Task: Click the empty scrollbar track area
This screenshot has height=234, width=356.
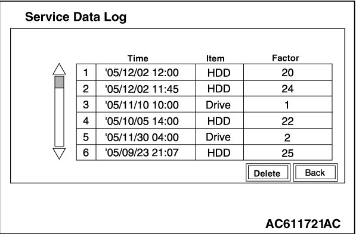Action: point(59,117)
